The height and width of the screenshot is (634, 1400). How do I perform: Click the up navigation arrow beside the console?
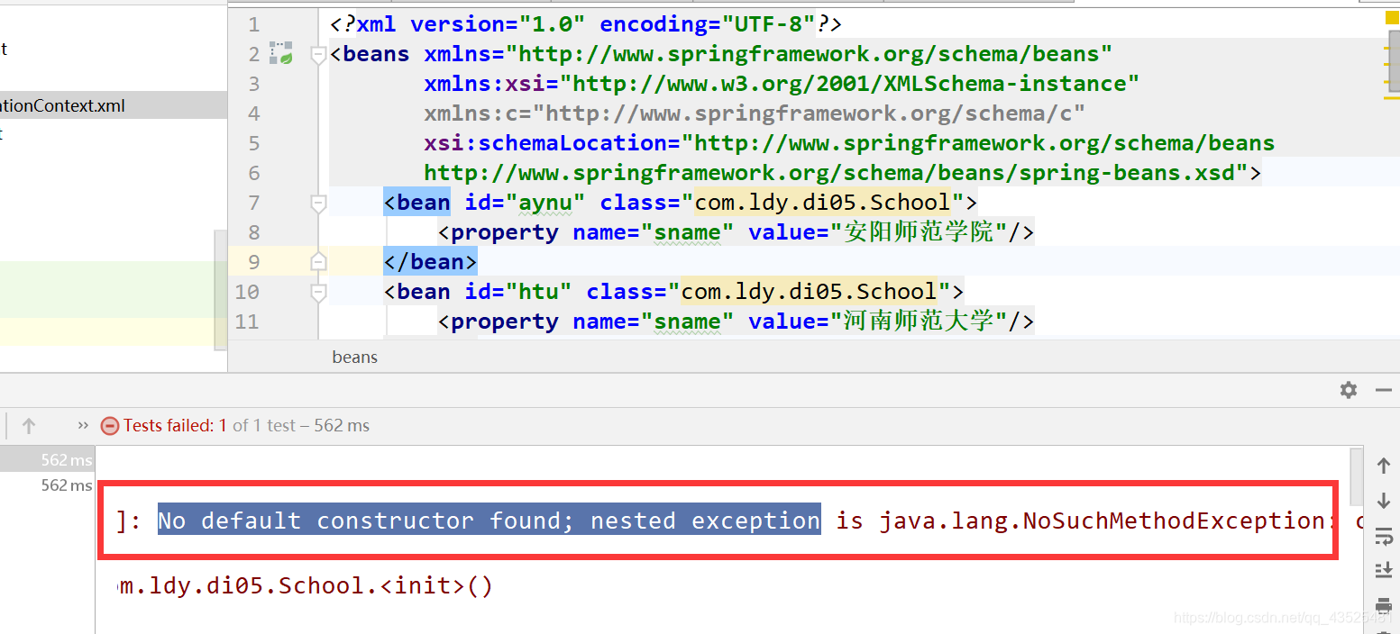coord(1385,465)
